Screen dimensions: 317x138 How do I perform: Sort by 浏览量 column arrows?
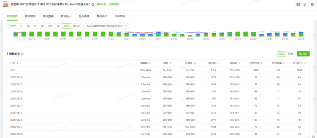pos(217,63)
